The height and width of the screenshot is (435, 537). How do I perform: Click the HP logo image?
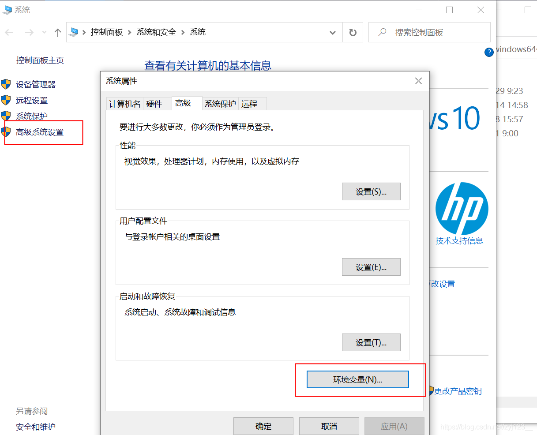point(462,208)
